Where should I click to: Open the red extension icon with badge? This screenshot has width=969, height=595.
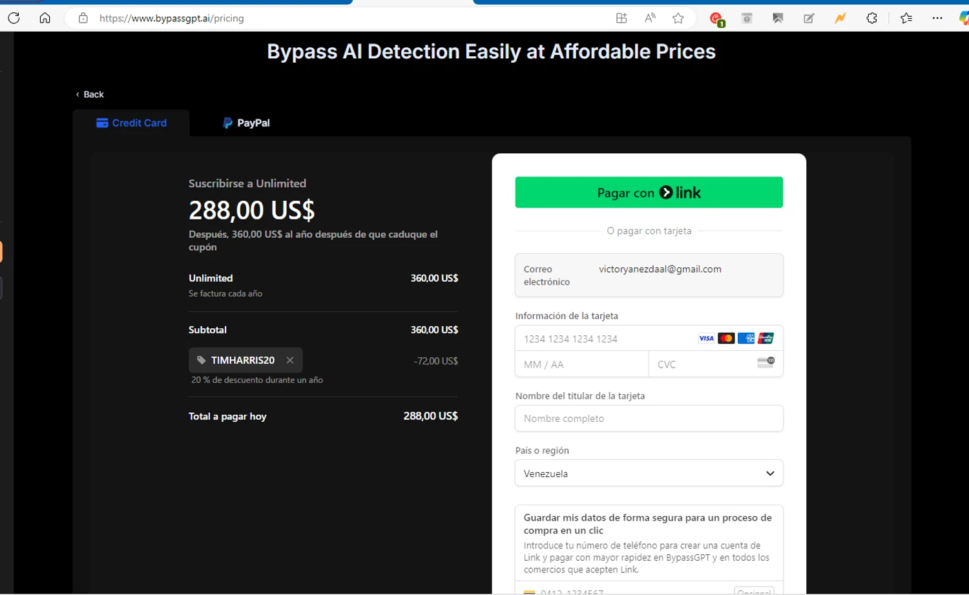coord(716,19)
